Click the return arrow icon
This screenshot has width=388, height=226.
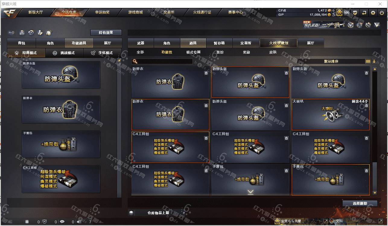pos(364,13)
